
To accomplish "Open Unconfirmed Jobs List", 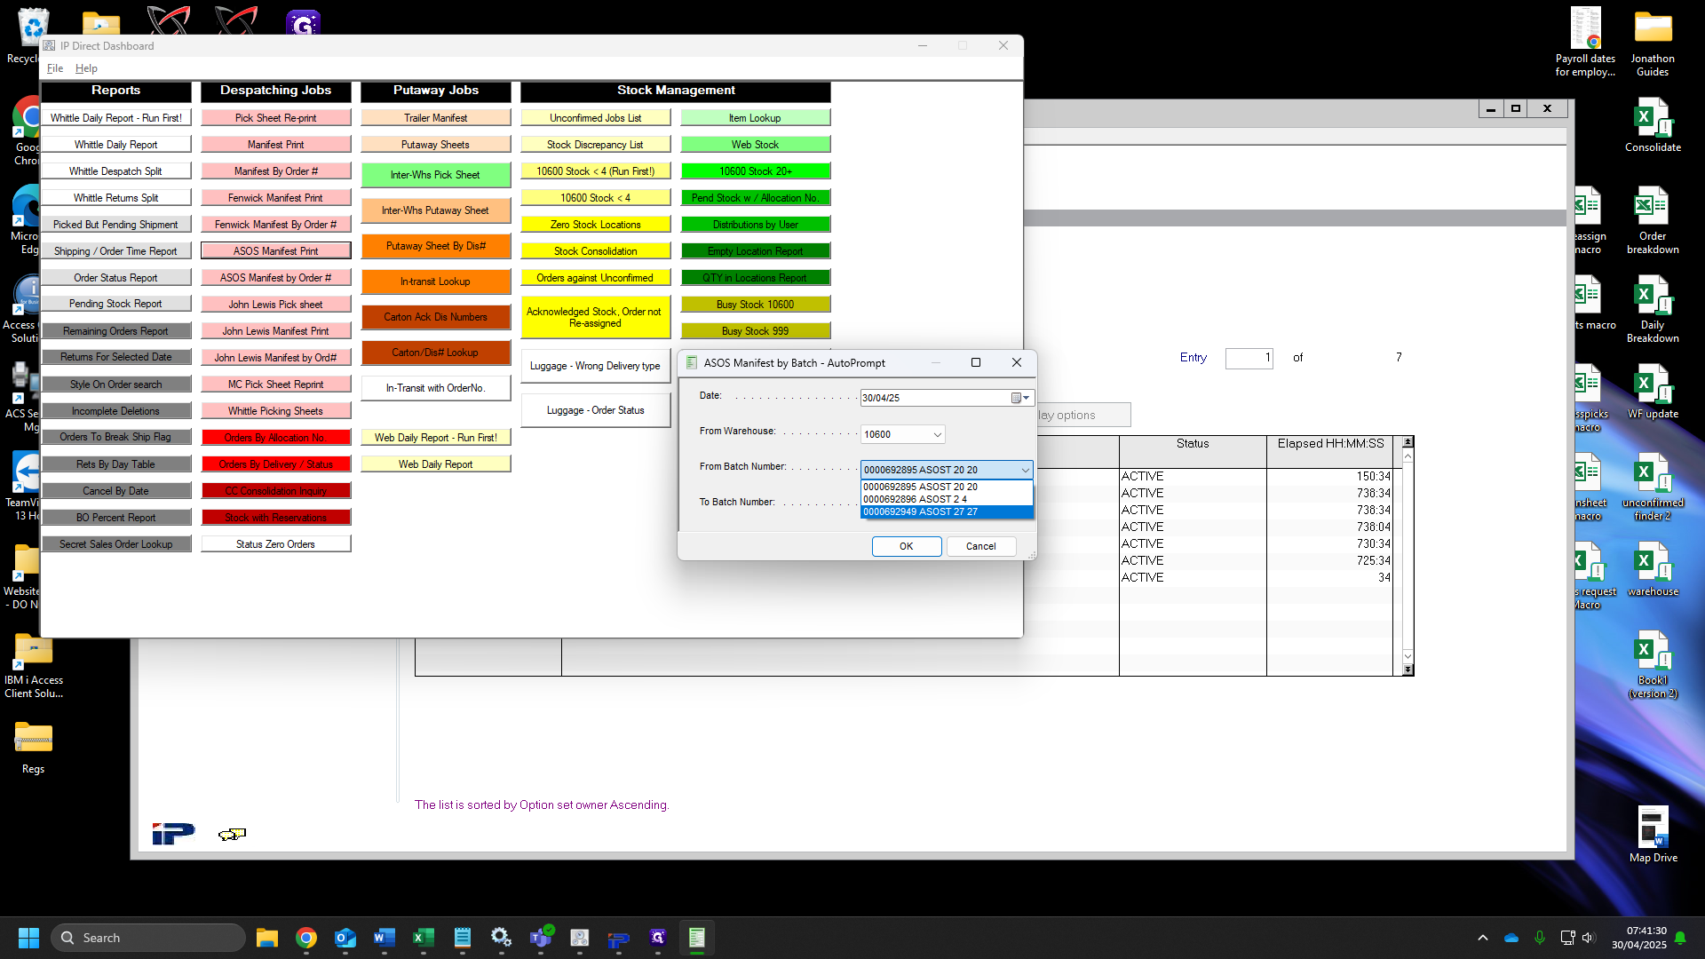I will (x=595, y=117).
